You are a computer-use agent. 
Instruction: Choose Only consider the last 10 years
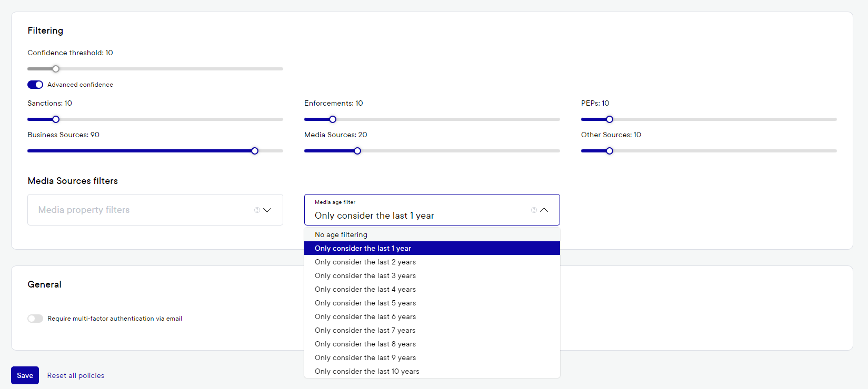432,371
